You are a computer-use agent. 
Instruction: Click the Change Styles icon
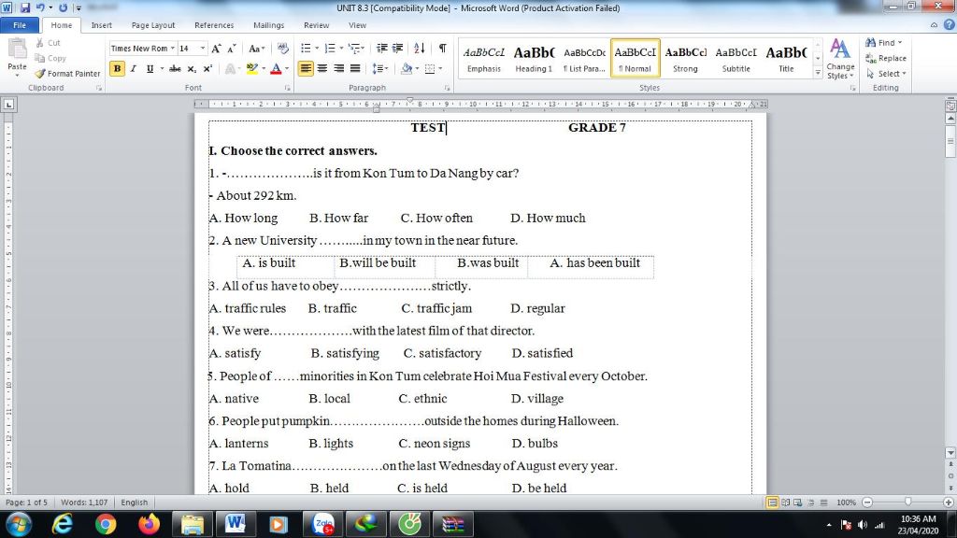[x=840, y=59]
